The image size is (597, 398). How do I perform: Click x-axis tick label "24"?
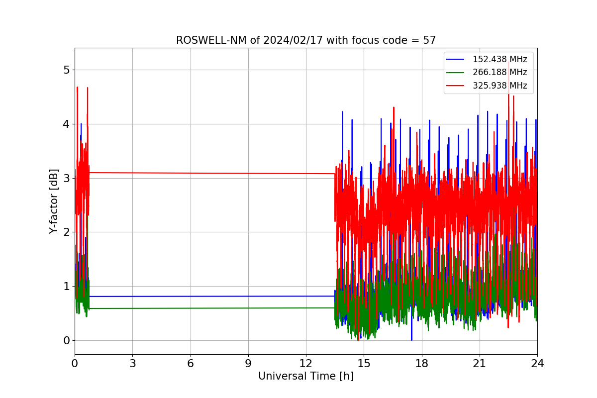pyautogui.click(x=537, y=363)
